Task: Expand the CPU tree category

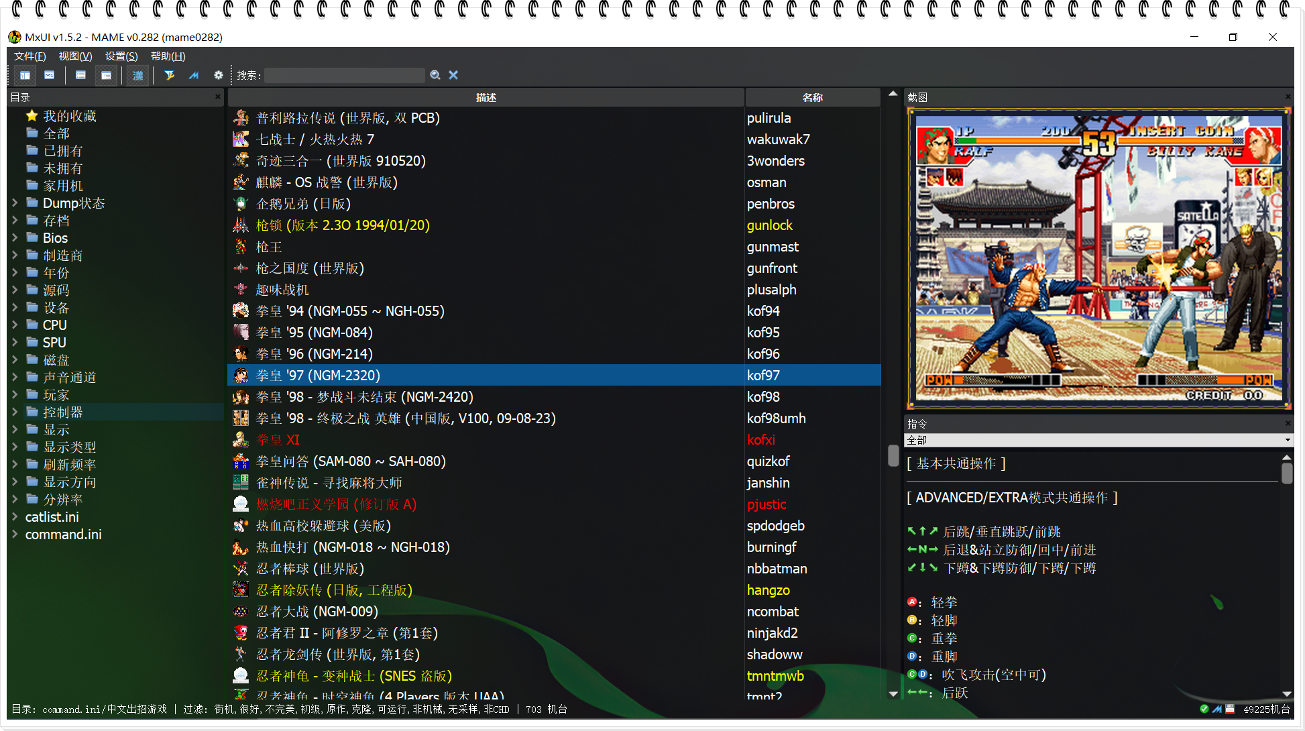Action: 15,325
